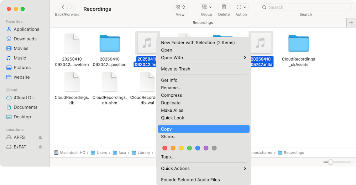Click the Delete trash toolbar icon
The image size is (356, 185).
pos(224,7)
